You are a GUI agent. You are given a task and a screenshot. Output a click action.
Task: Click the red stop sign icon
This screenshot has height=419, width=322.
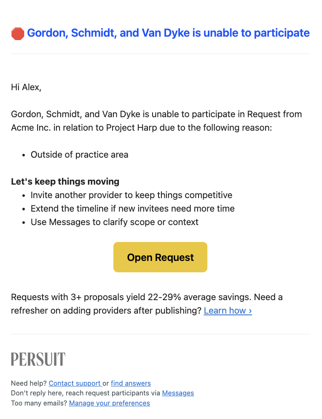(x=18, y=34)
